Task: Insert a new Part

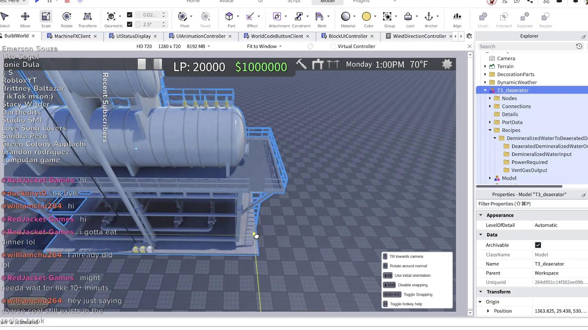Action: pos(229,17)
